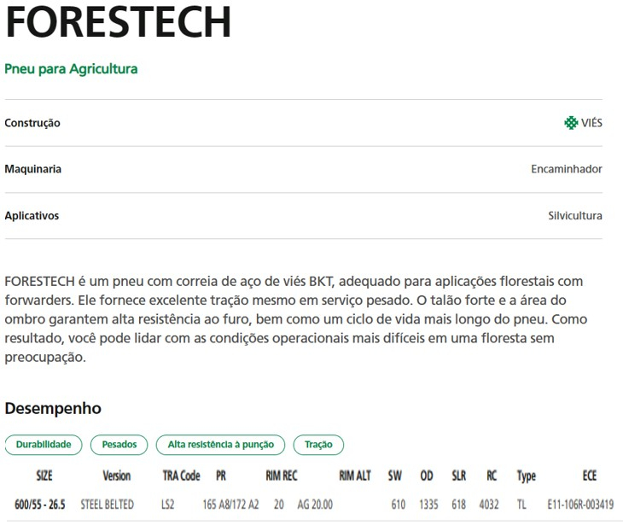
Task: Click the RIM REC column header
Action: (x=282, y=475)
